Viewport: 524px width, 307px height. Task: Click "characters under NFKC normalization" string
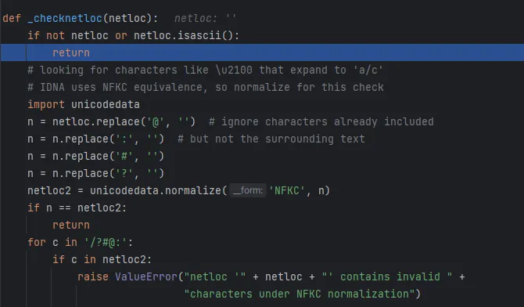click(300, 294)
